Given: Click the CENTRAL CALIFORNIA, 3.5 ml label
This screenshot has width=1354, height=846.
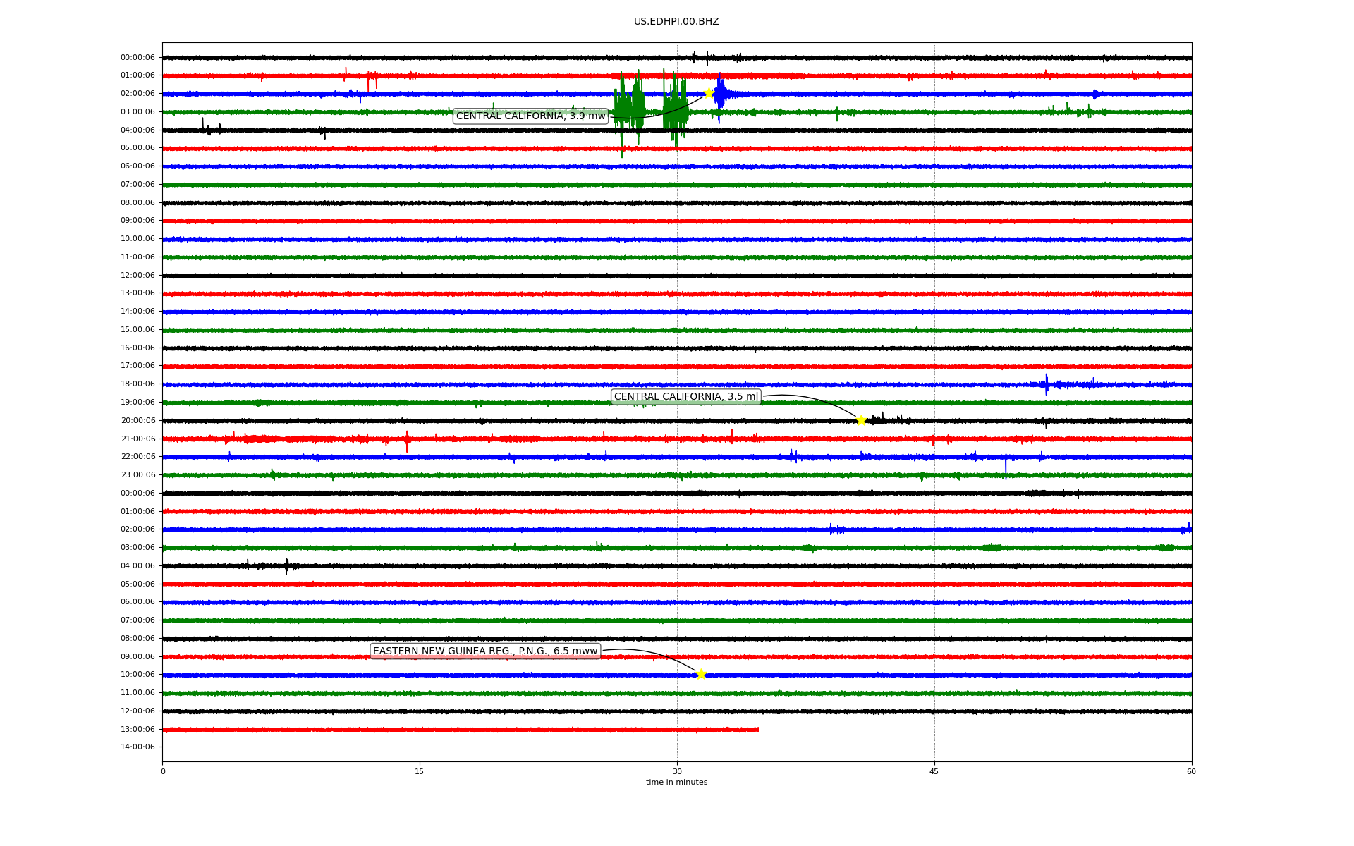Looking at the screenshot, I should [685, 397].
